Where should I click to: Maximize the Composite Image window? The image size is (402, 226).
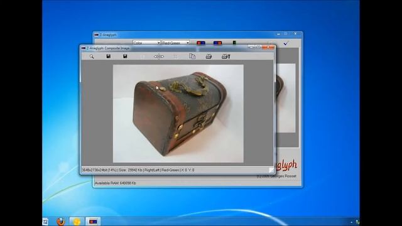click(x=258, y=48)
